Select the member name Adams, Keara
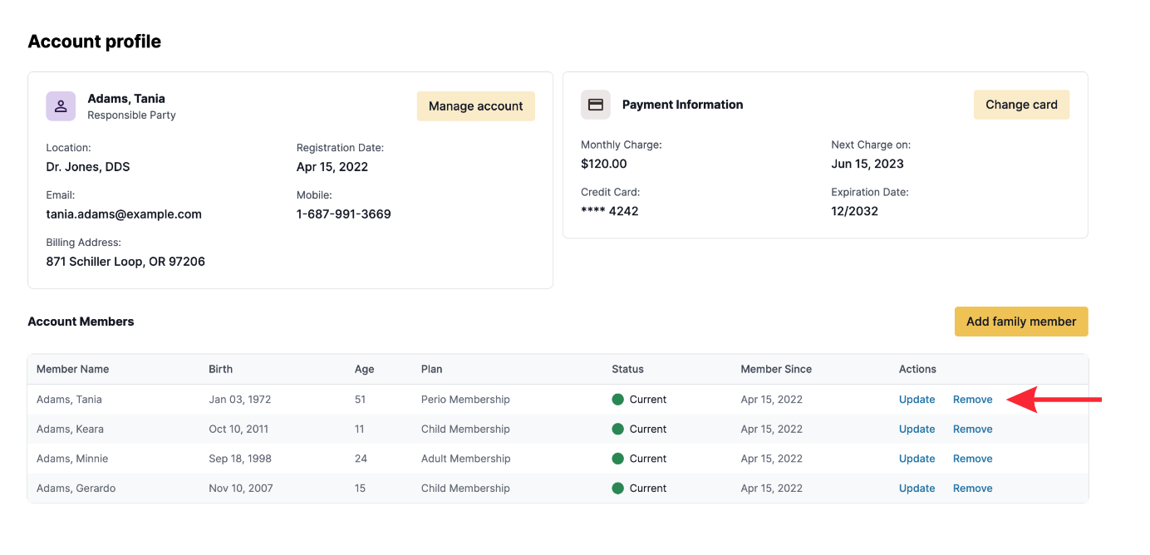Screen dimensions: 1150x555 click(x=70, y=430)
